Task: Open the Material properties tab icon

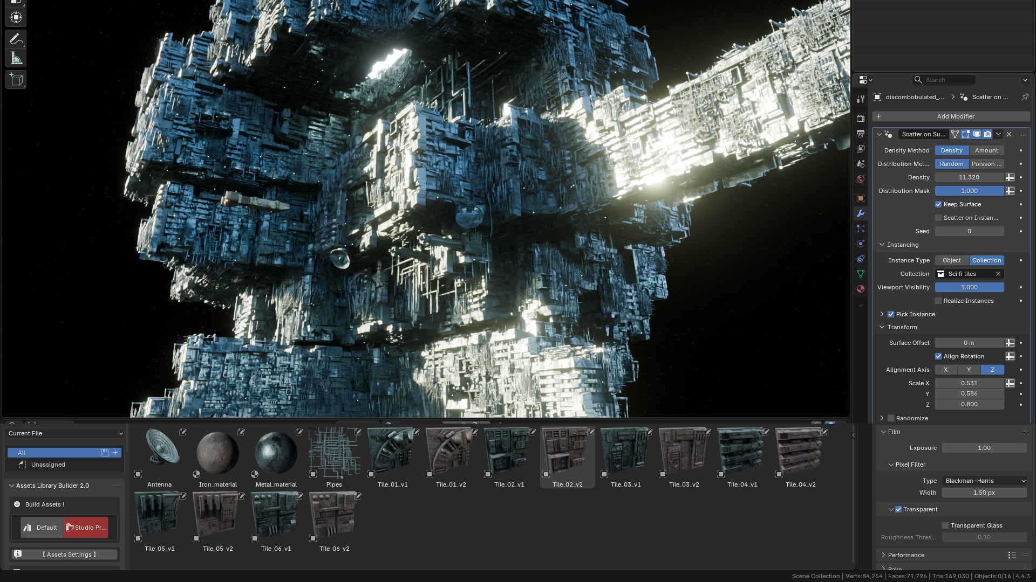Action: click(861, 289)
